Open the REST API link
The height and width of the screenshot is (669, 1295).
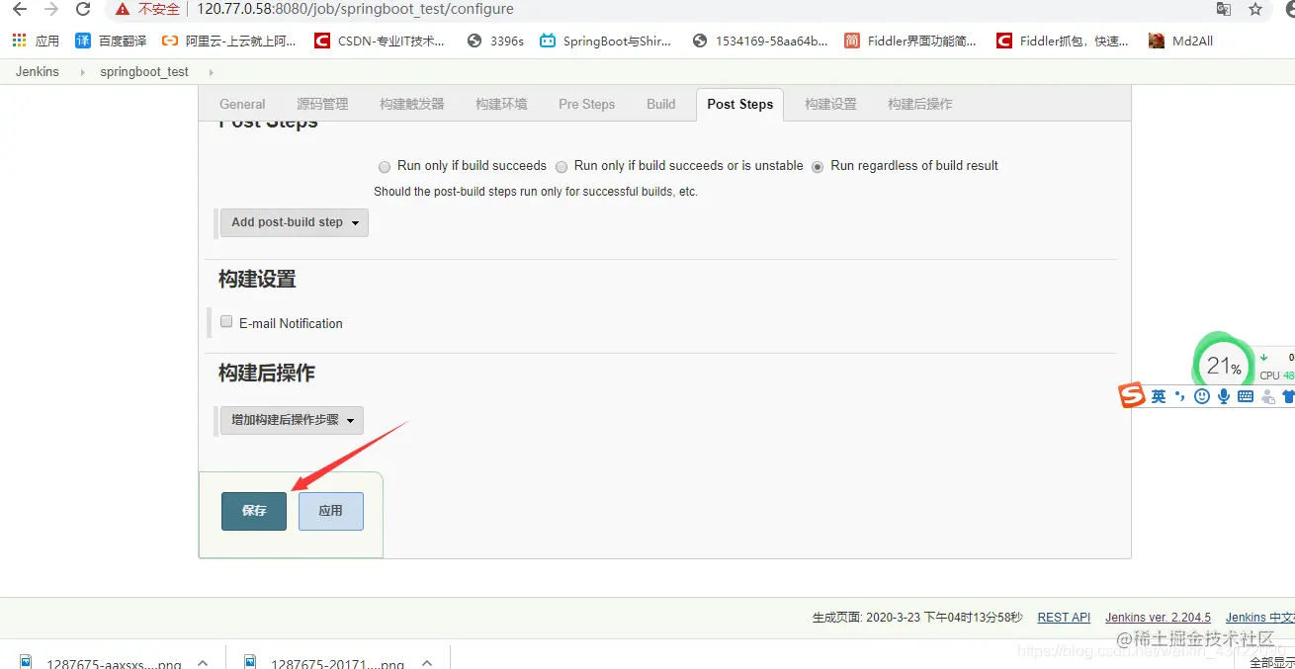click(1064, 617)
